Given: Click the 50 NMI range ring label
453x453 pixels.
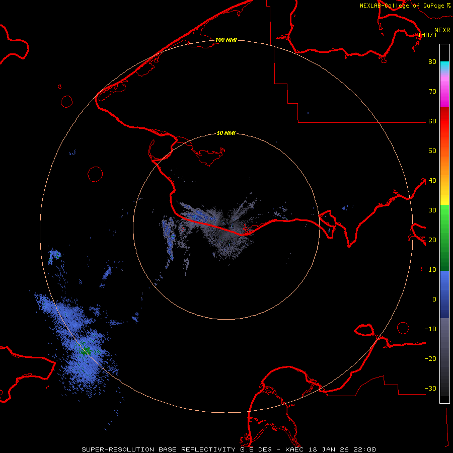Looking at the screenshot, I should (226, 133).
